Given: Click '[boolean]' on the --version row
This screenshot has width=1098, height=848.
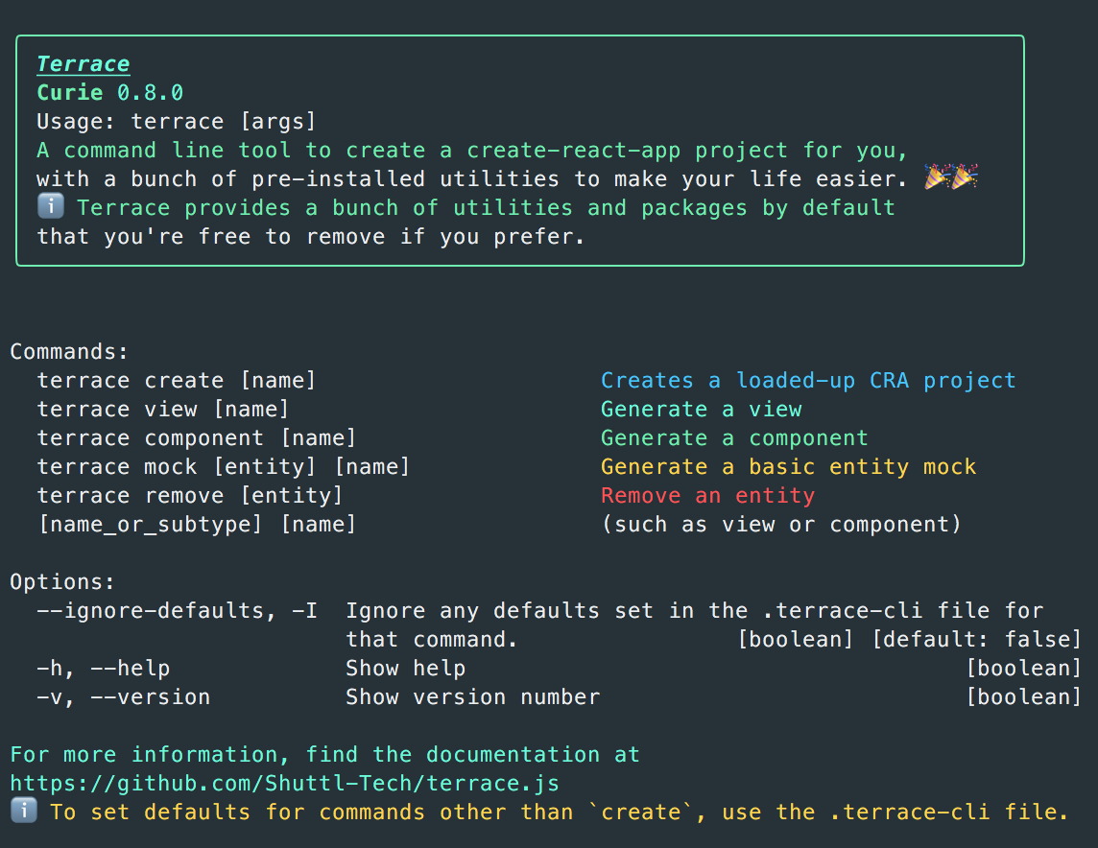Looking at the screenshot, I should [x=1024, y=696].
